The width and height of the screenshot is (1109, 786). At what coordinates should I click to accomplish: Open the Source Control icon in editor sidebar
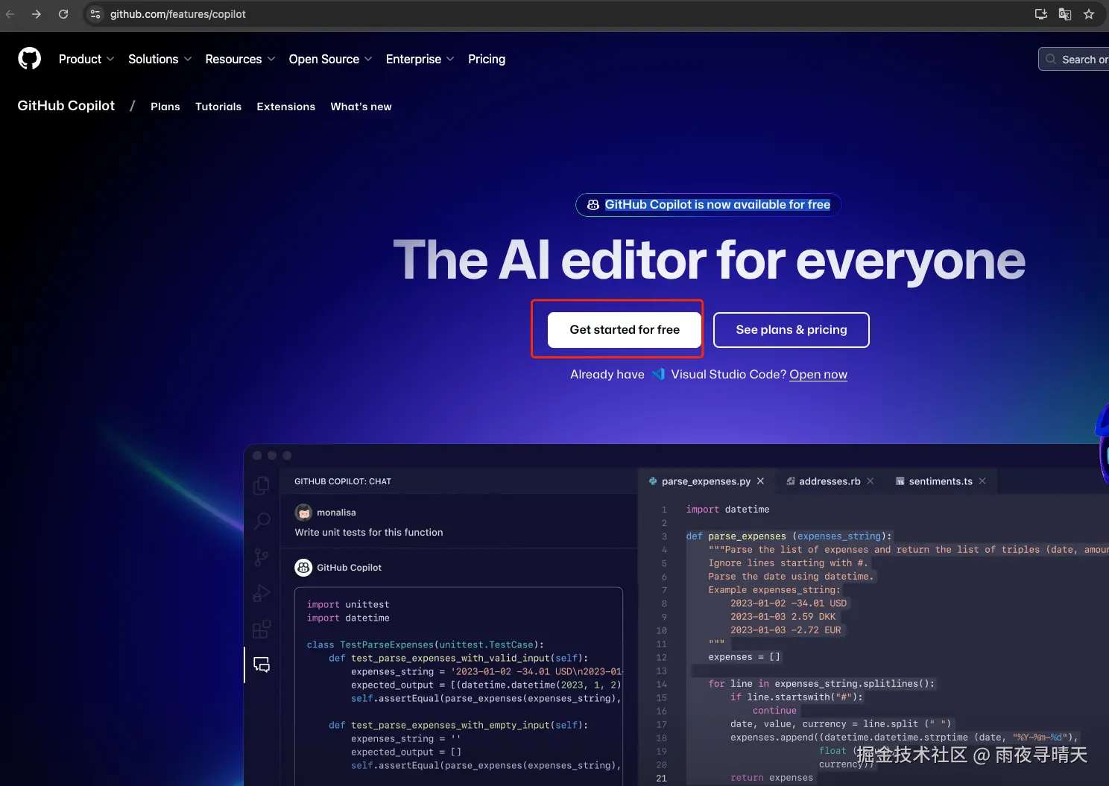point(262,557)
